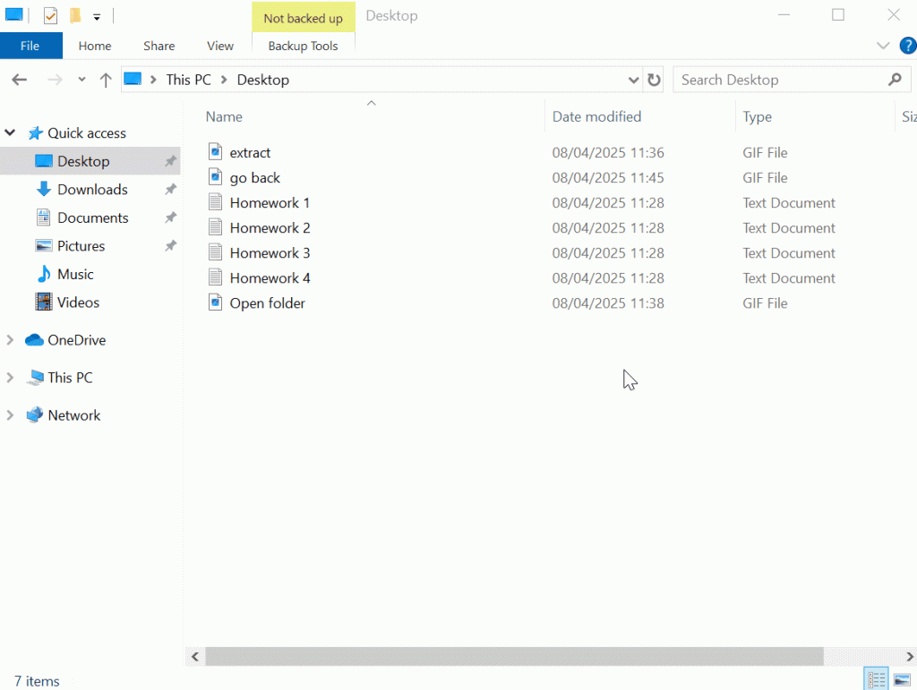This screenshot has height=690, width=917.
Task: Click the Help question mark icon
Action: coord(906,46)
